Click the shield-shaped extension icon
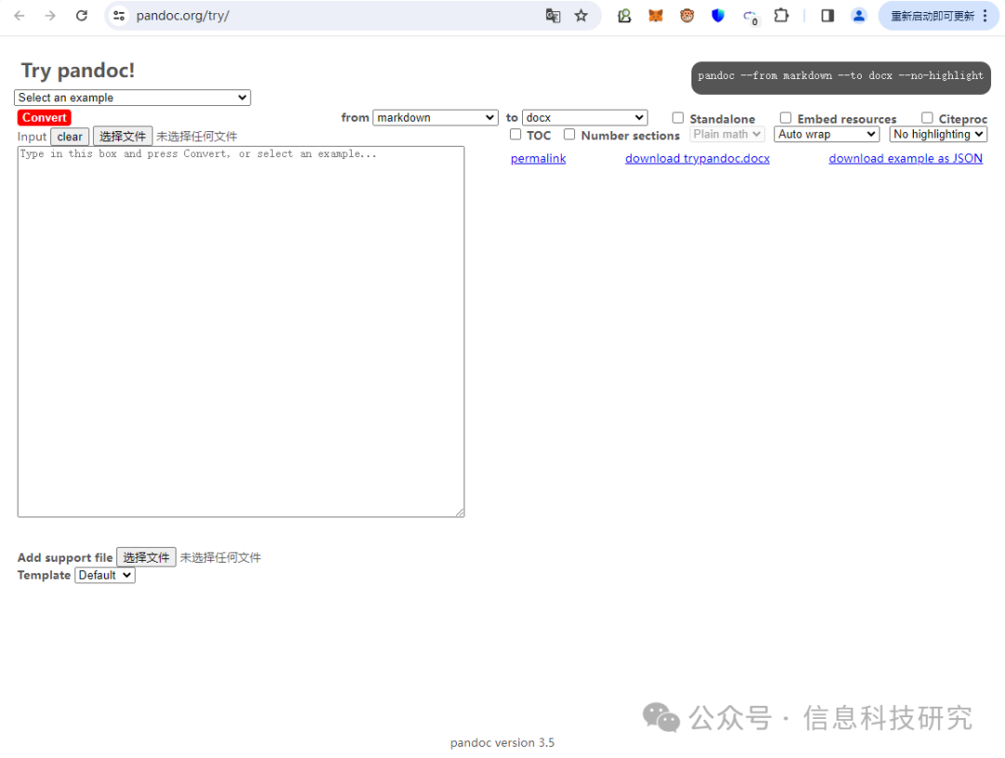 pyautogui.click(x=717, y=15)
